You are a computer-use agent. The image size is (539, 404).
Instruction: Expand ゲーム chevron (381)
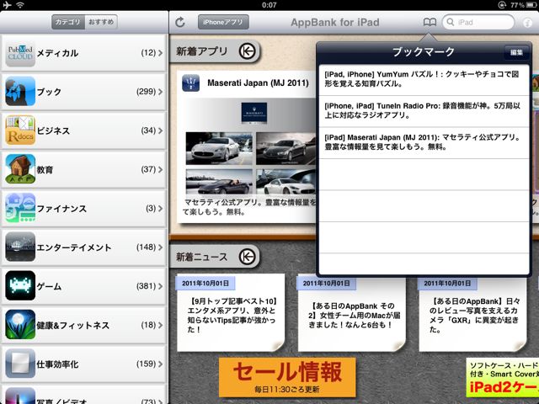tap(161, 286)
